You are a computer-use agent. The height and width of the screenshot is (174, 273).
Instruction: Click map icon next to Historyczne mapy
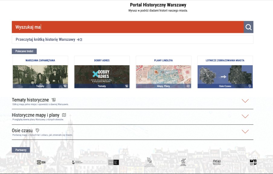click(x=64, y=115)
